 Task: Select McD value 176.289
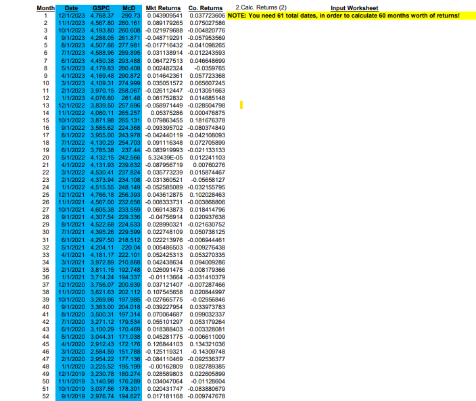coord(129,381)
